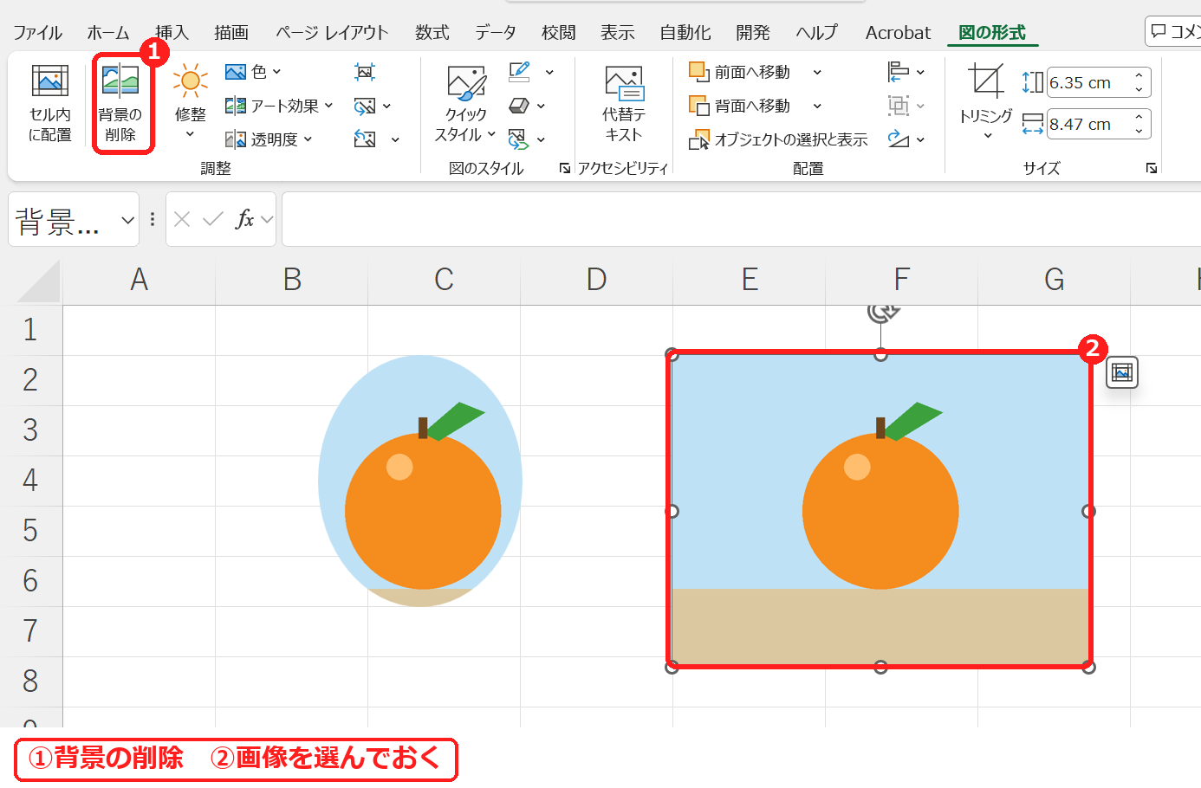Increase the picture height with up stepper
The height and width of the screenshot is (788, 1201).
1139,75
